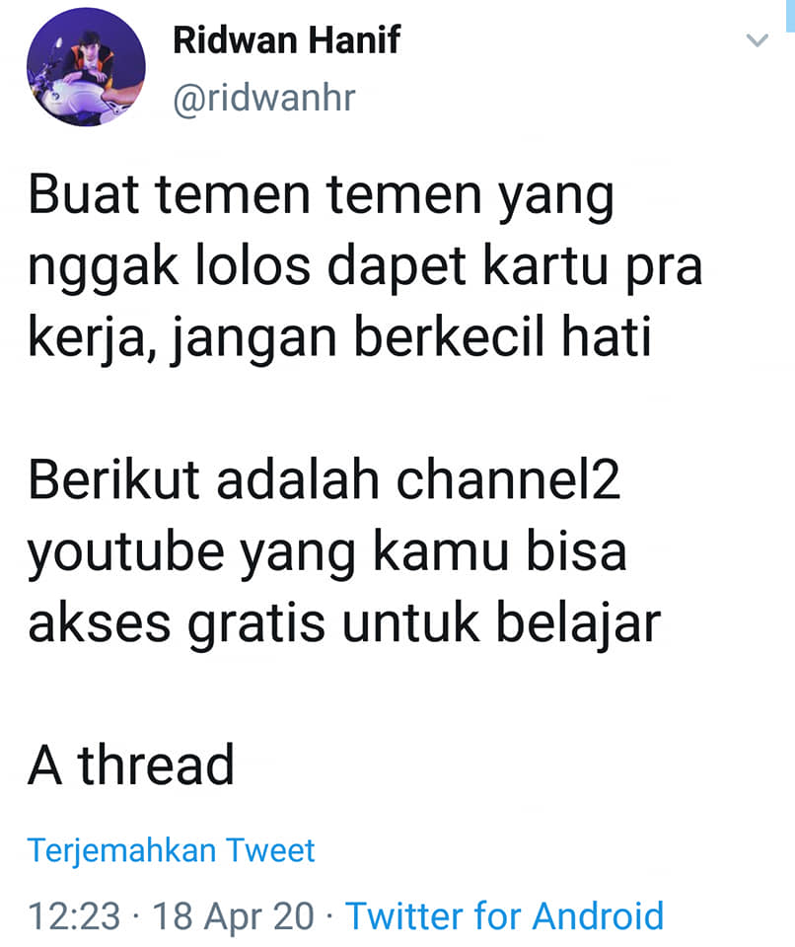Click the 18 Apr 20 date

coord(233,915)
